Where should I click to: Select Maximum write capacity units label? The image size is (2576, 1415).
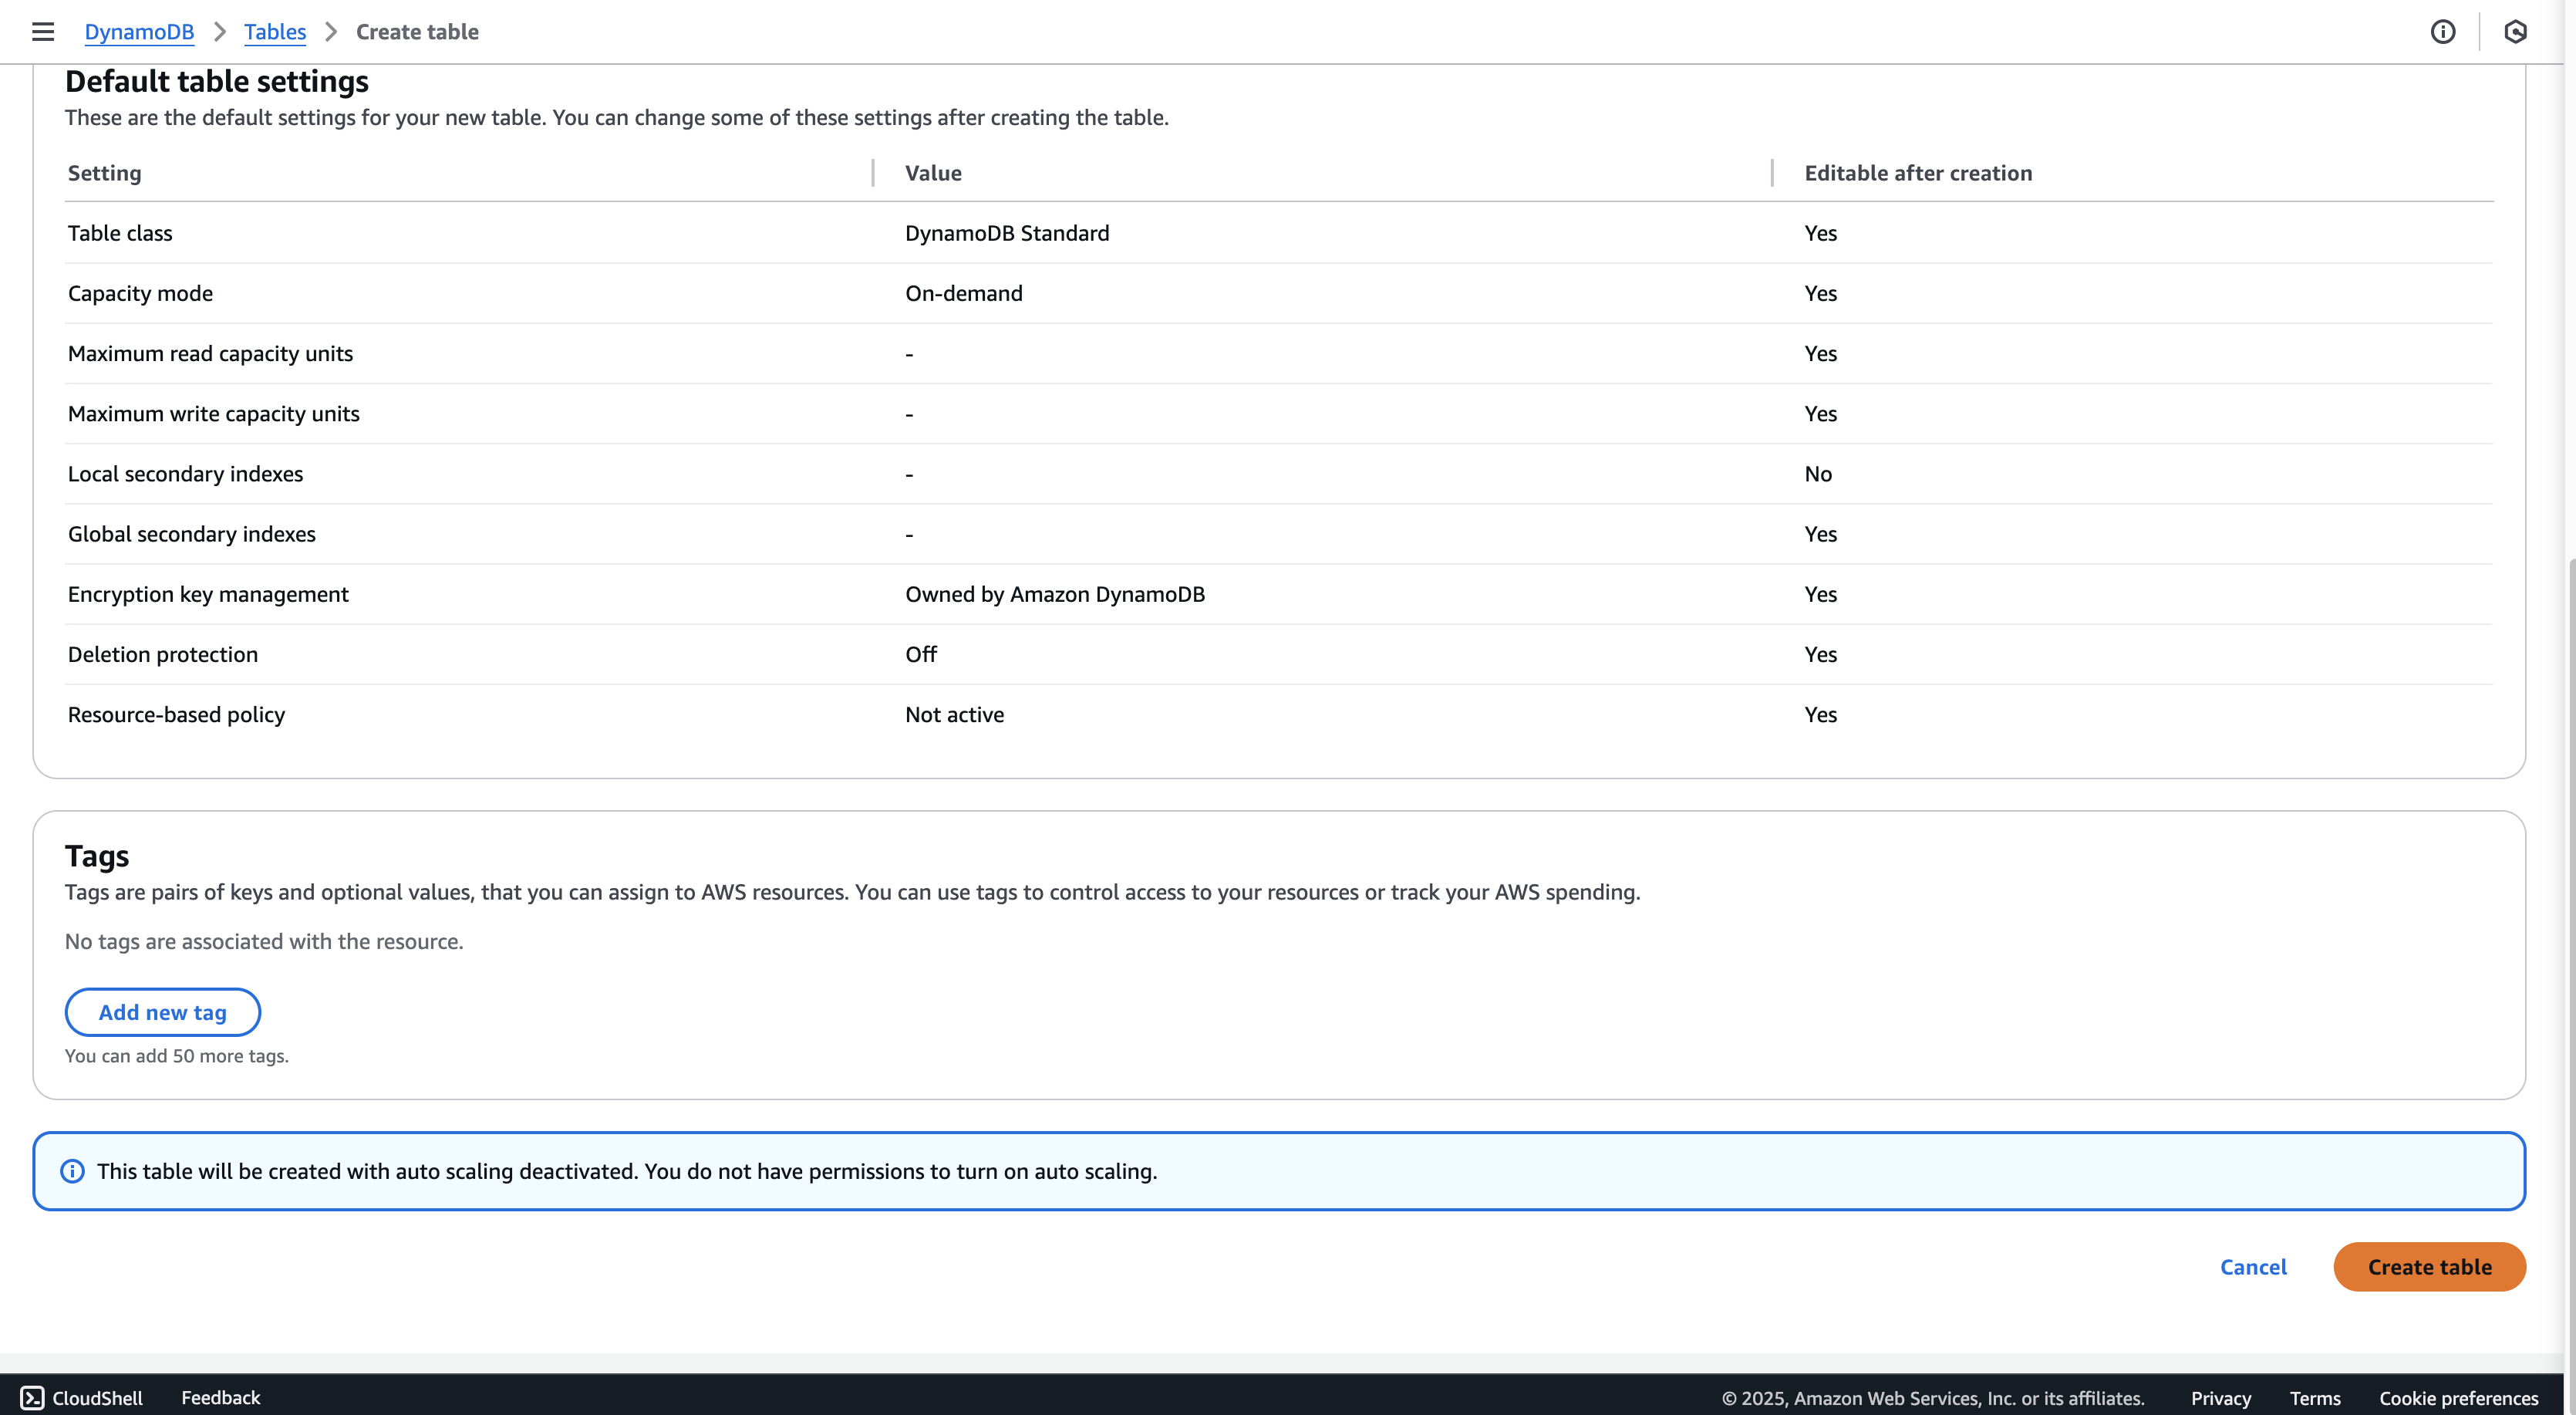[214, 414]
